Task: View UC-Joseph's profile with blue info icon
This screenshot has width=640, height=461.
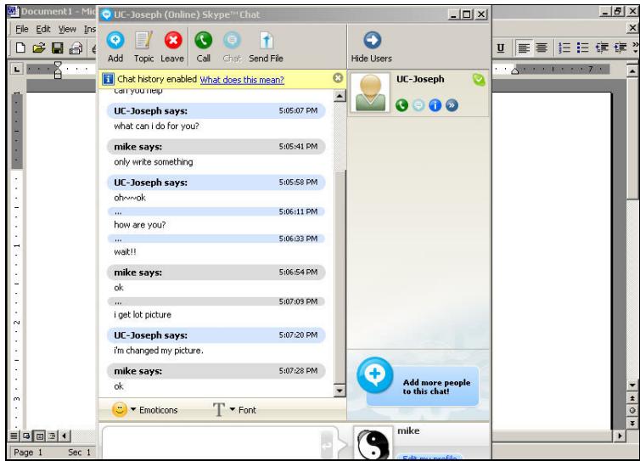Action: (x=435, y=105)
